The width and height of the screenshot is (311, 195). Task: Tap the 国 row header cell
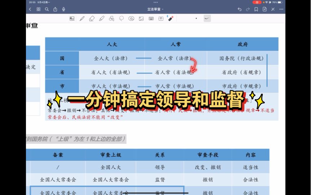(x=62, y=58)
